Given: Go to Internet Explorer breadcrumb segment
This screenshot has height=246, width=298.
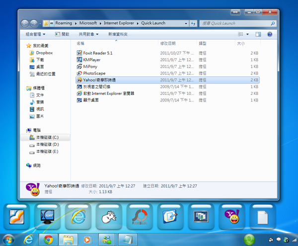Looking at the screenshot, I should pyautogui.click(x=119, y=23).
